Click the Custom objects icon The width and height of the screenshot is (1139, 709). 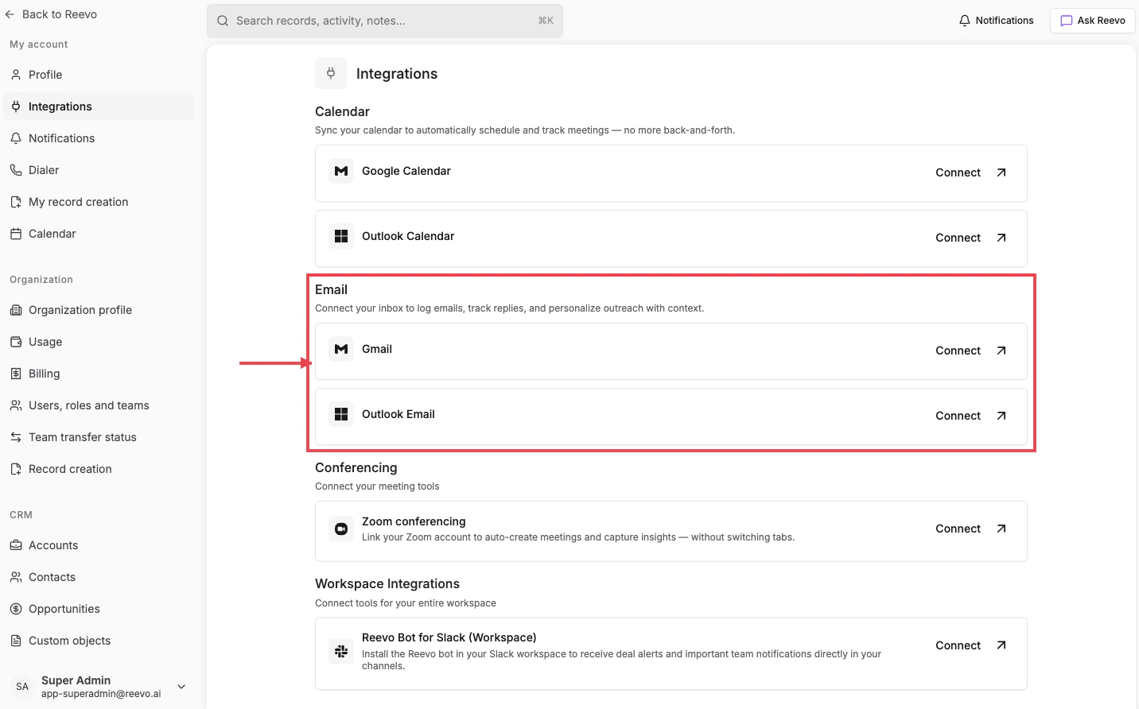16,641
